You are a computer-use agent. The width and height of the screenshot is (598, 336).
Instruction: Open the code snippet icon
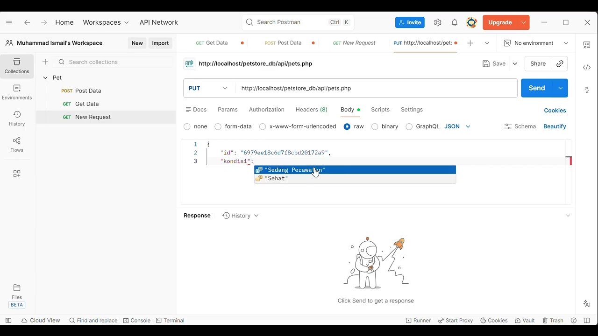tap(587, 67)
